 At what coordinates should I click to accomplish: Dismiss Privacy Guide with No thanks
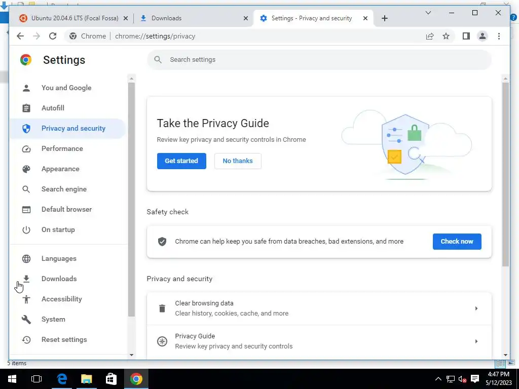point(238,161)
